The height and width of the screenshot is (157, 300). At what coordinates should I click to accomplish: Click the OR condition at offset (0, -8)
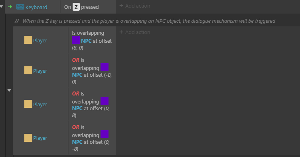tap(92, 138)
